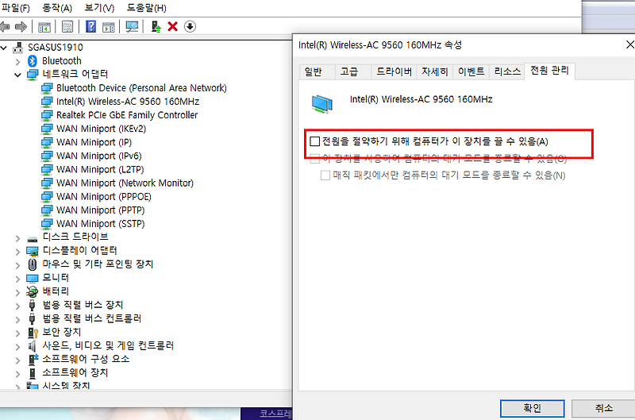Toggle the action pane toolbar icon
The width and height of the screenshot is (635, 420).
(109, 27)
